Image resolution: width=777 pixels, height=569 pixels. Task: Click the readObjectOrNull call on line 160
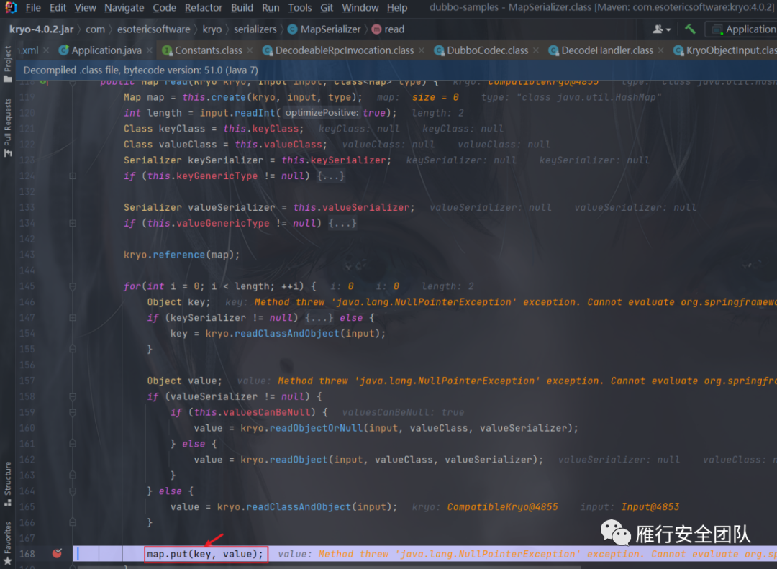(x=316, y=428)
